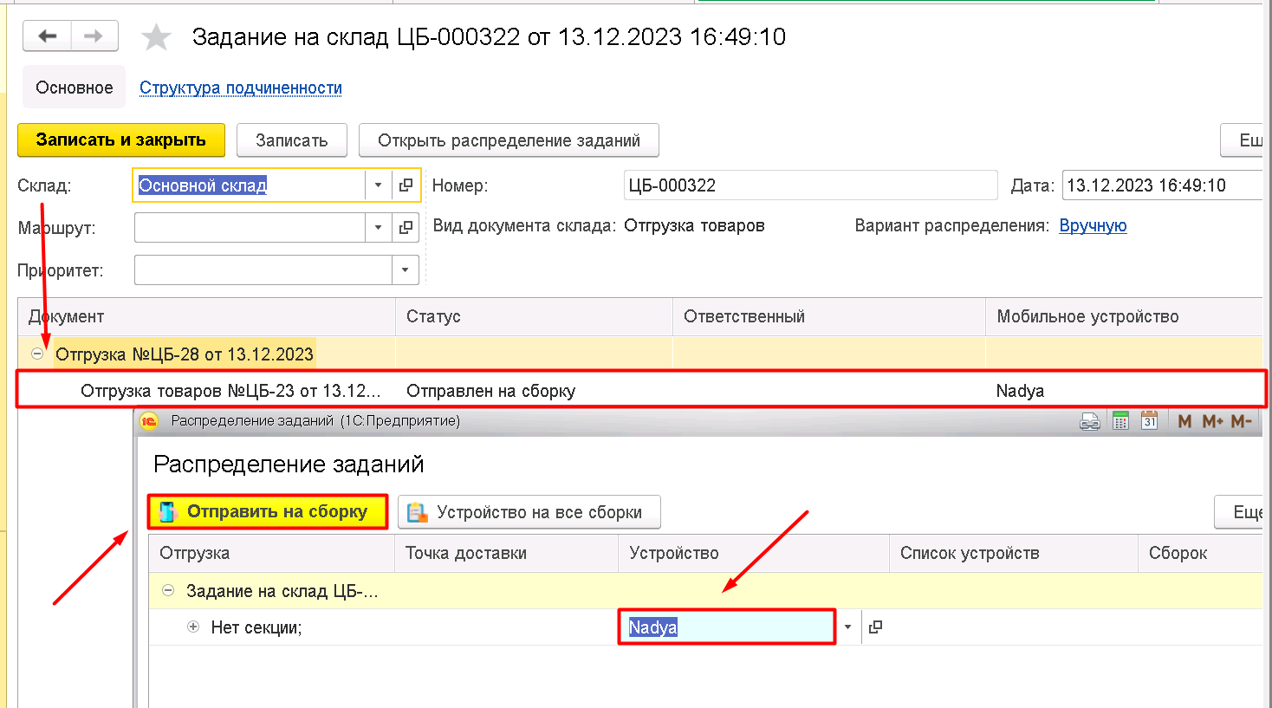Go forward with the right arrow button

(x=94, y=36)
